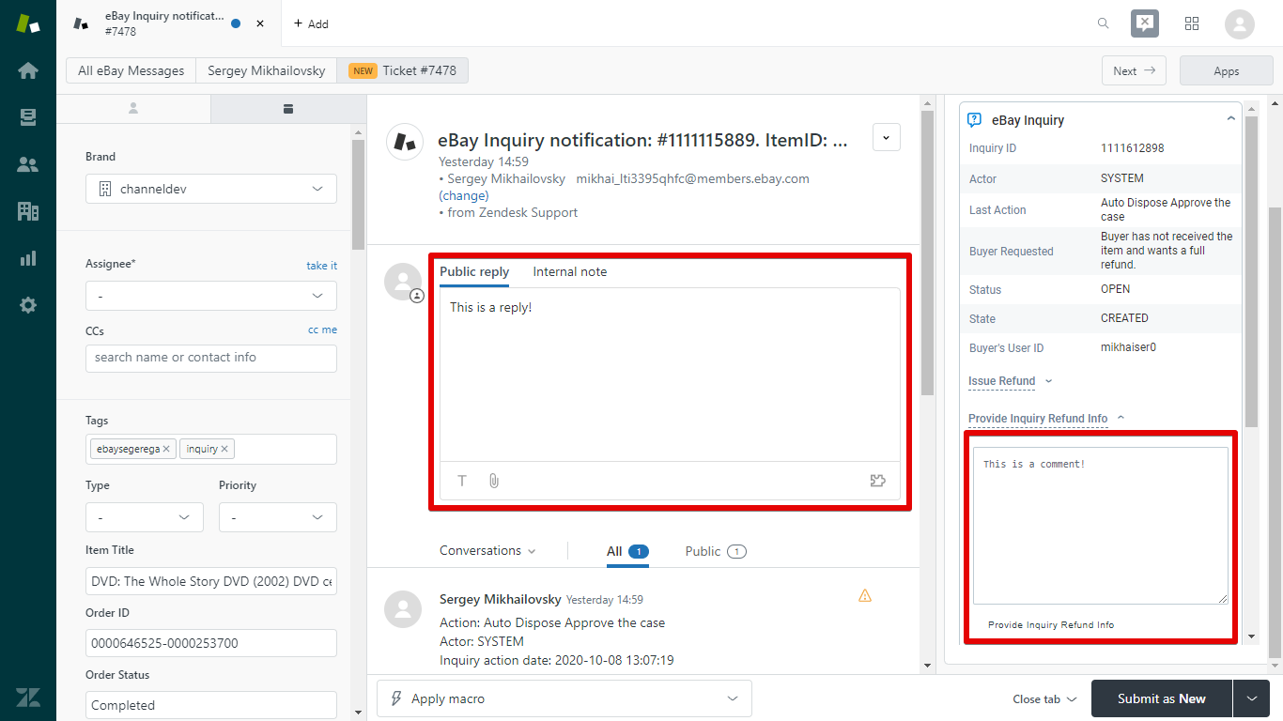This screenshot has width=1283, height=721.
Task: Click the cc me link
Action: point(322,330)
